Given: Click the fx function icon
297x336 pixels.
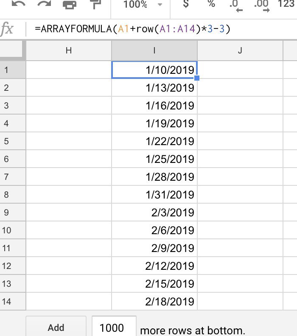Looking at the screenshot, I should coord(7,29).
